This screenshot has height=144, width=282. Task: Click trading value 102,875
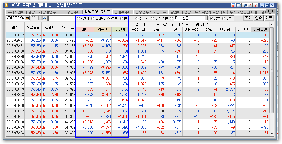(69, 35)
